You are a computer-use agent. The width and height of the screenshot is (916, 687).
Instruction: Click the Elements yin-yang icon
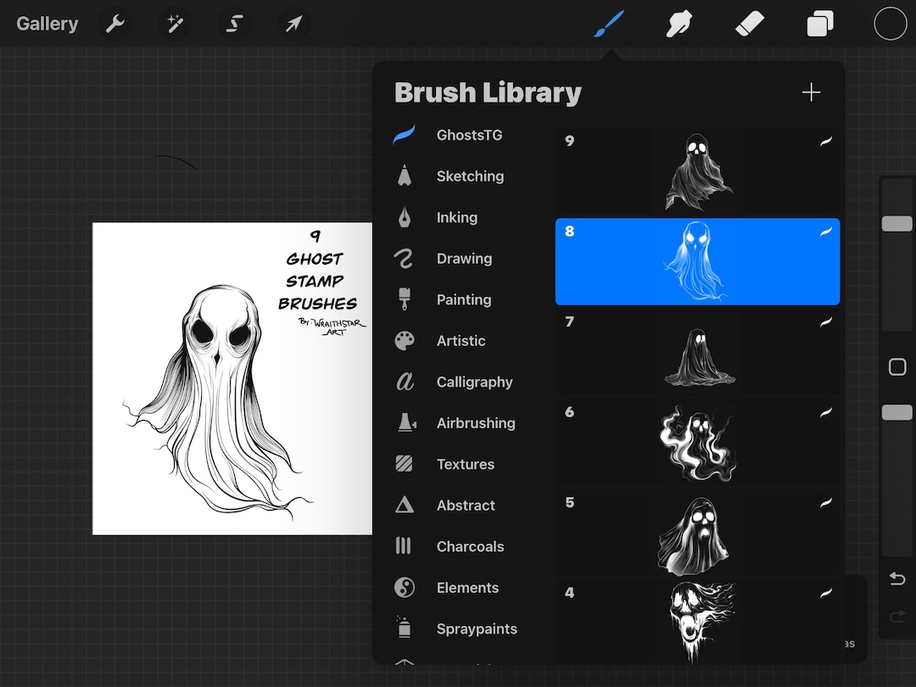(405, 587)
